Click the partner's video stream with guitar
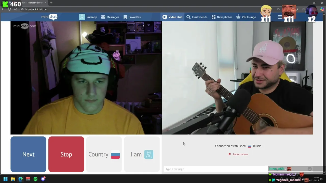Viewport: 326px width, 183px height. pyautogui.click(x=237, y=78)
